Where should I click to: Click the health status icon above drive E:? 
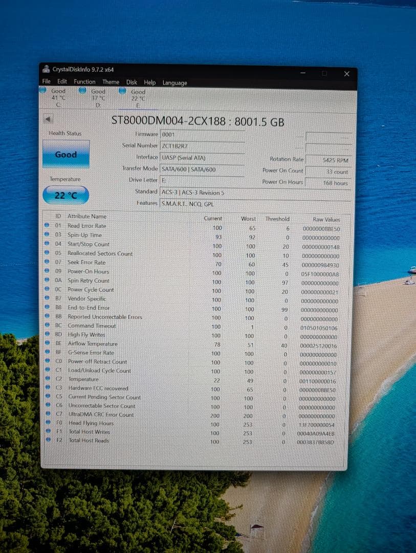click(122, 91)
